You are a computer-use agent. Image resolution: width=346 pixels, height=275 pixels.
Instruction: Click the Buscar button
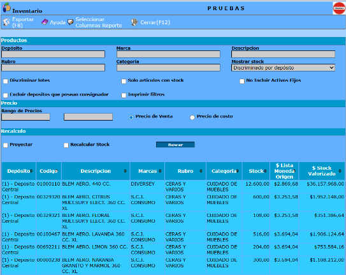point(175,145)
